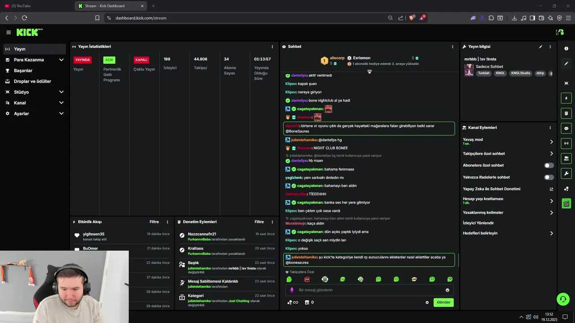Screen dimensions: 575x323
Task: Reload the page
Action: point(24,18)
